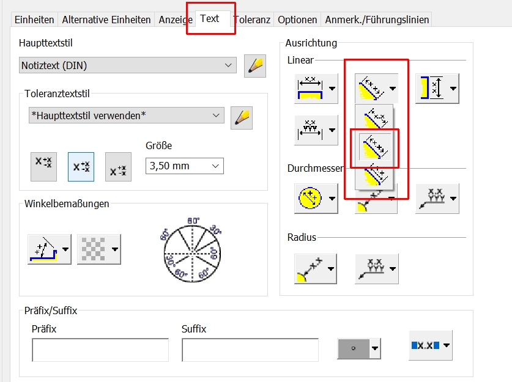Screen dimensions: 512x382
Task: Click the Toleranztextstil edit pencil icon
Action: tap(242, 117)
